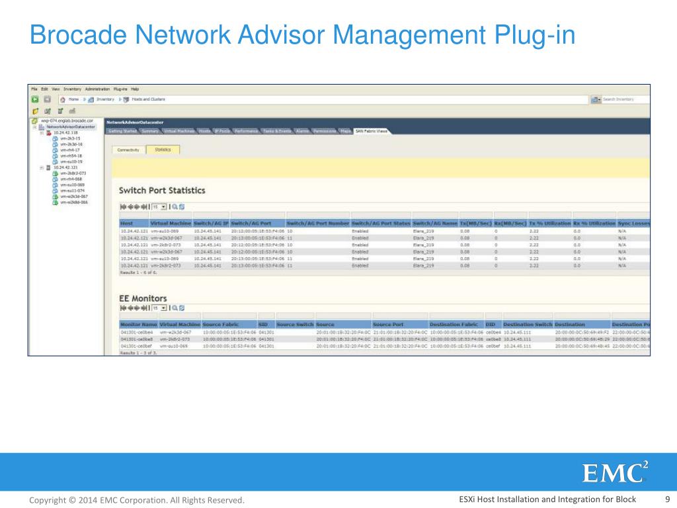
Task: Click the VM icon beside vm-2k8r2-073
Action: tap(55, 173)
